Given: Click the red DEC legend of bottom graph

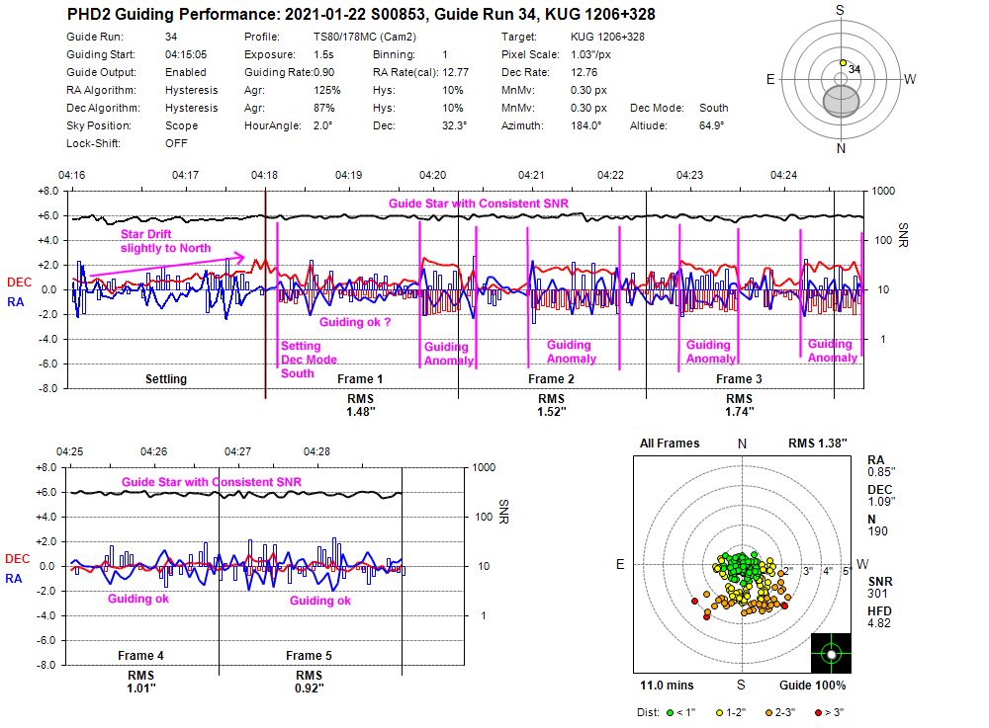Looking at the screenshot, I should pyautogui.click(x=18, y=559).
